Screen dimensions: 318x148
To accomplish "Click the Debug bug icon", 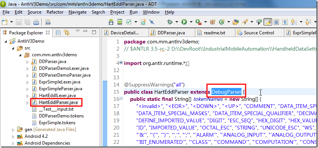I will pos(170,22).
